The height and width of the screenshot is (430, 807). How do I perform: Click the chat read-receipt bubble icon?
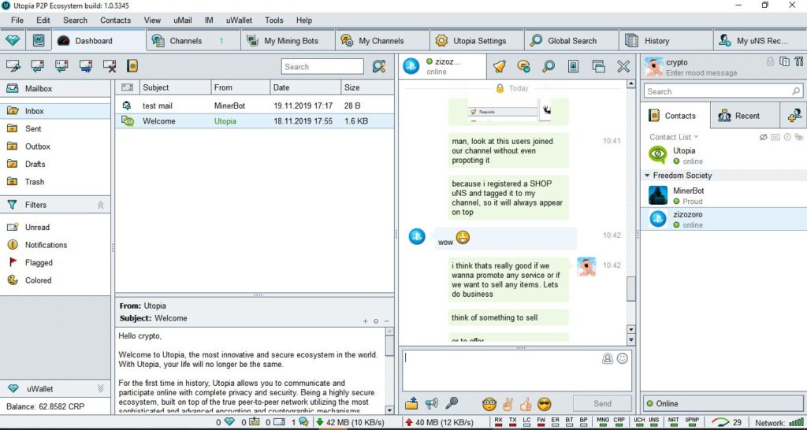point(524,66)
